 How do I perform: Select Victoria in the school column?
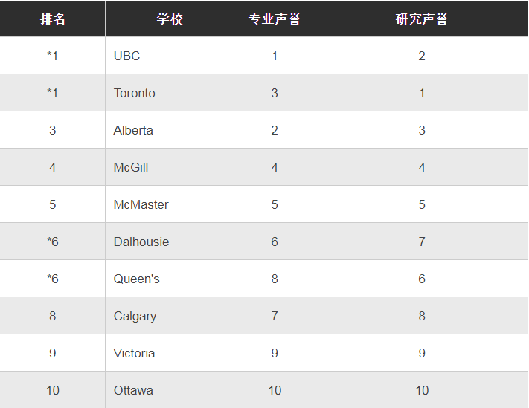134,353
